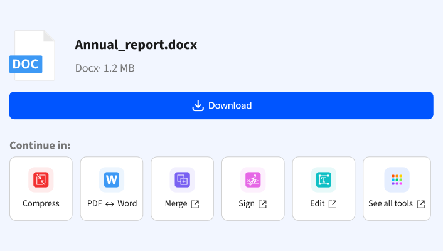Click the pink Sign signature icon
The image size is (443, 251).
253,180
